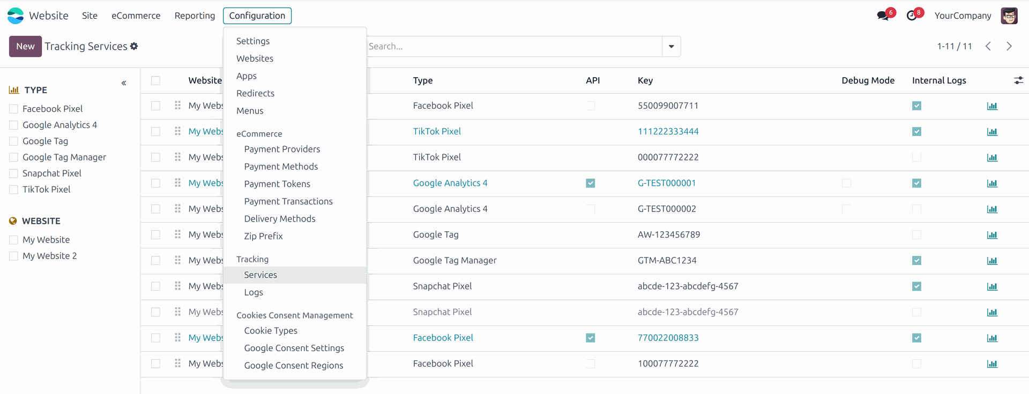Open column settings adjust icon

[1019, 80]
